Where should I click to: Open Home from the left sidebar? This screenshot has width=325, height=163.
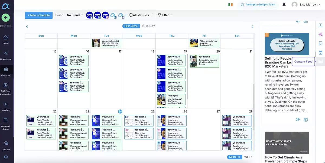[x=6, y=40]
